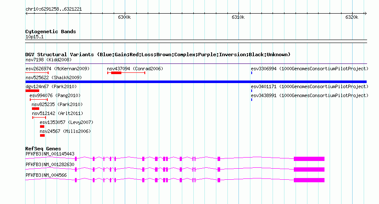
Task: Click the red nsv825235 loss block
Action: coord(35,109)
